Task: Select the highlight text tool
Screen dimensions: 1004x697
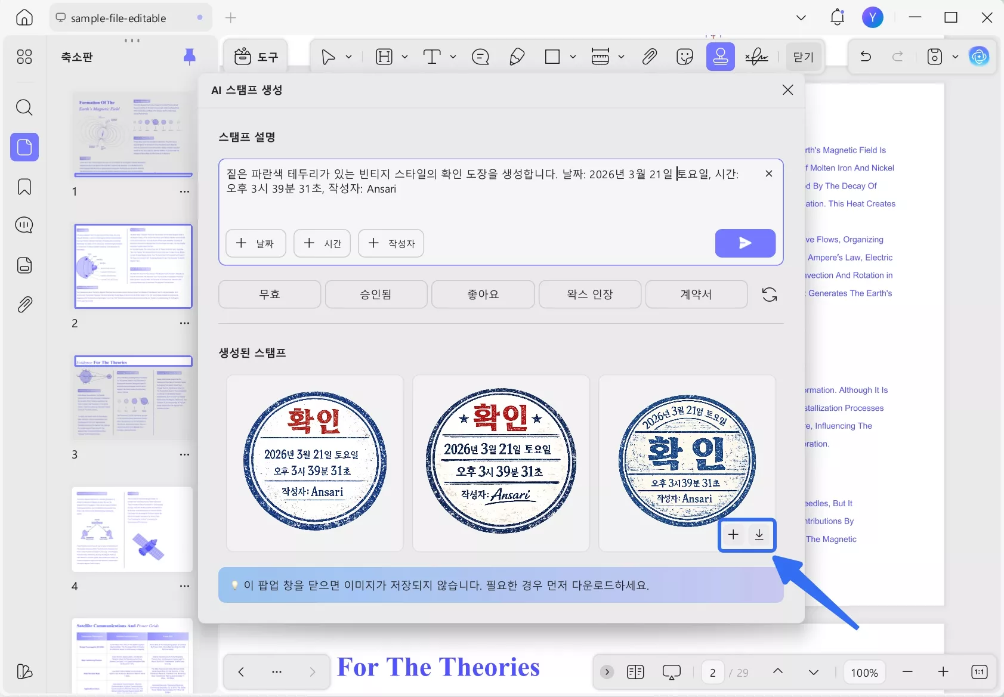Action: 384,57
